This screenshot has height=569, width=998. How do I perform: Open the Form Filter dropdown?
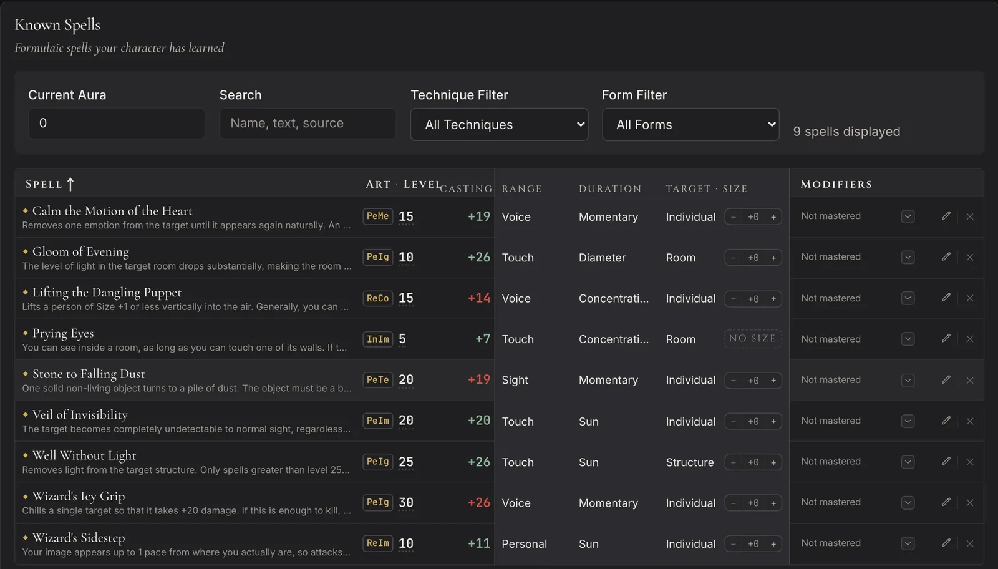coord(690,125)
